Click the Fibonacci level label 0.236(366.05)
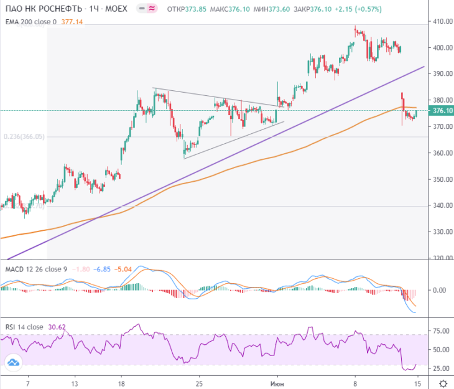The image size is (454, 389). [x=24, y=136]
